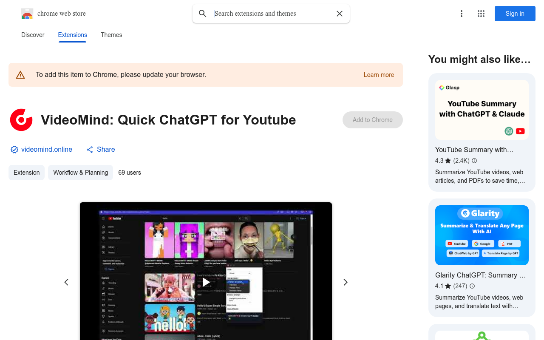Open the three-dot more options menu
The height and width of the screenshot is (340, 544).
point(462,14)
